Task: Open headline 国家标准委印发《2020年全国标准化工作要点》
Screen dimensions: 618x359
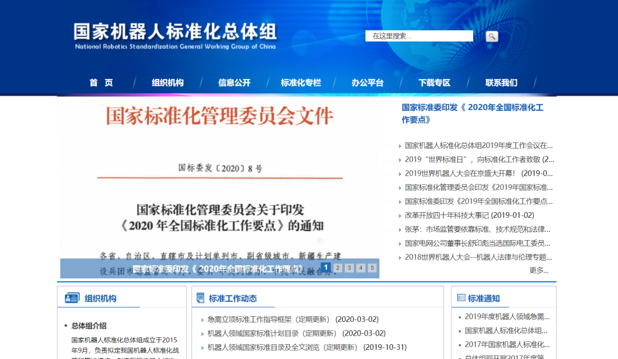Action: (472, 113)
